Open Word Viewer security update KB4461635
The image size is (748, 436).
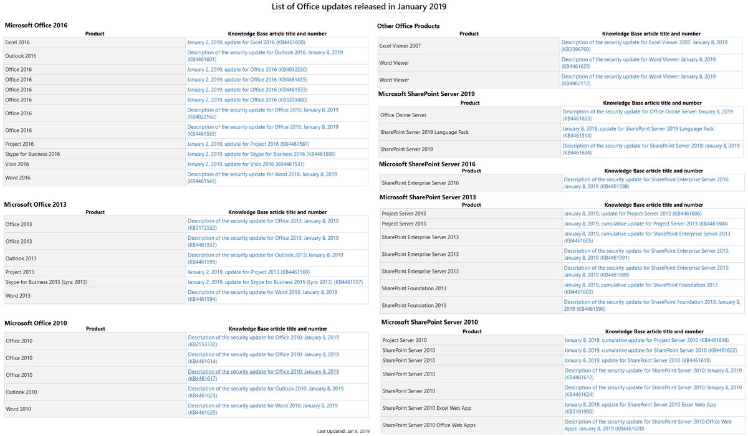639,63
